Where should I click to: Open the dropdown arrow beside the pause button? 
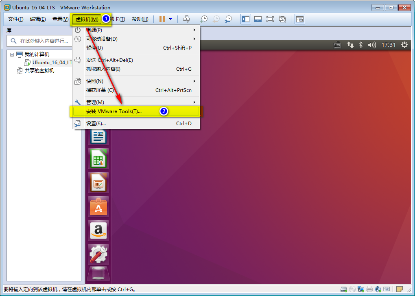pos(171,19)
